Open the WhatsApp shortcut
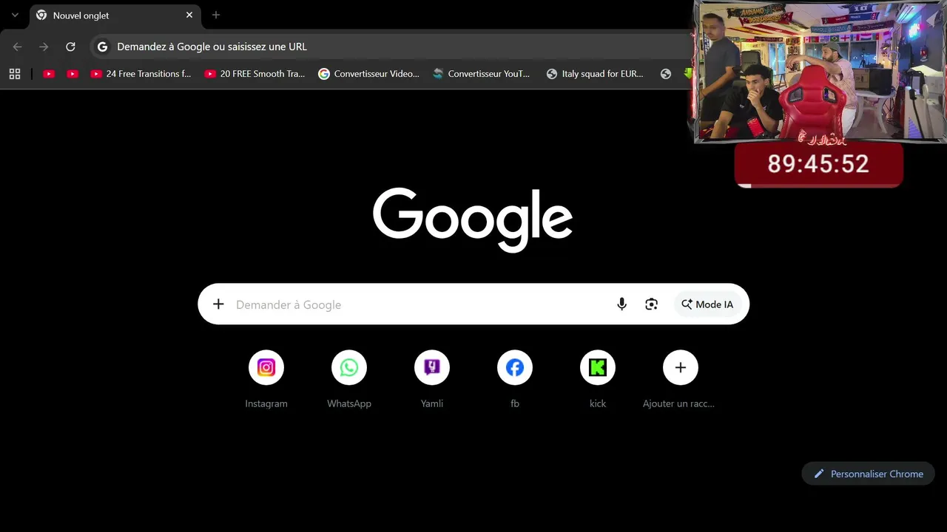Screen dimensions: 947x532 349,379
